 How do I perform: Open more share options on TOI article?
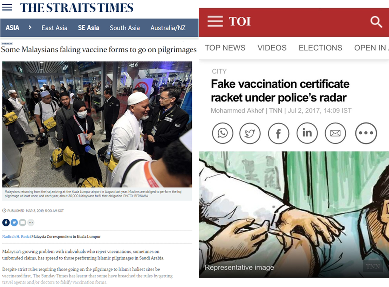click(x=366, y=133)
